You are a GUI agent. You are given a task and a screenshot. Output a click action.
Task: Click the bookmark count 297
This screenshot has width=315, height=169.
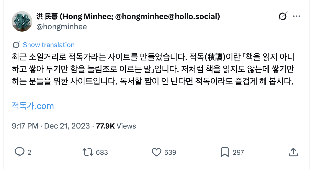(x=238, y=152)
